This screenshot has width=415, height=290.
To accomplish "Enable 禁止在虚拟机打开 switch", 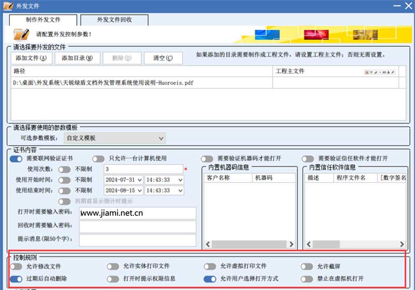I will click(307, 279).
